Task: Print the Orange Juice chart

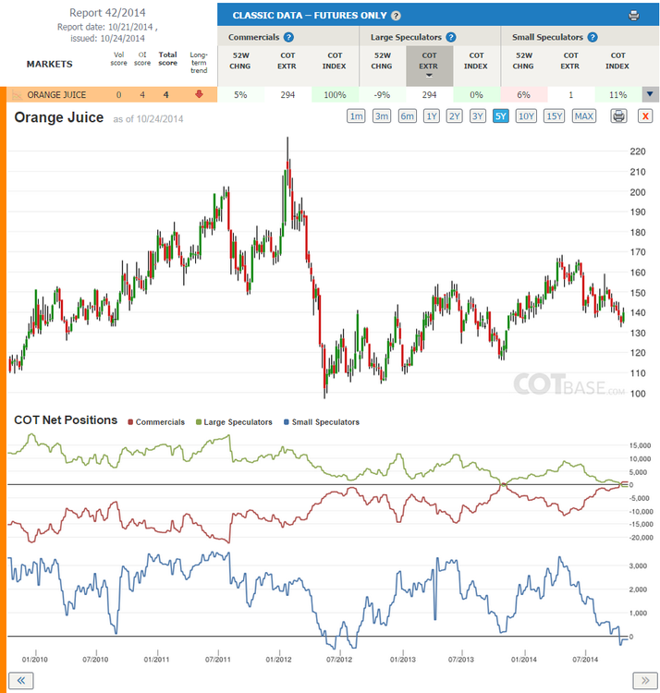Action: (619, 116)
